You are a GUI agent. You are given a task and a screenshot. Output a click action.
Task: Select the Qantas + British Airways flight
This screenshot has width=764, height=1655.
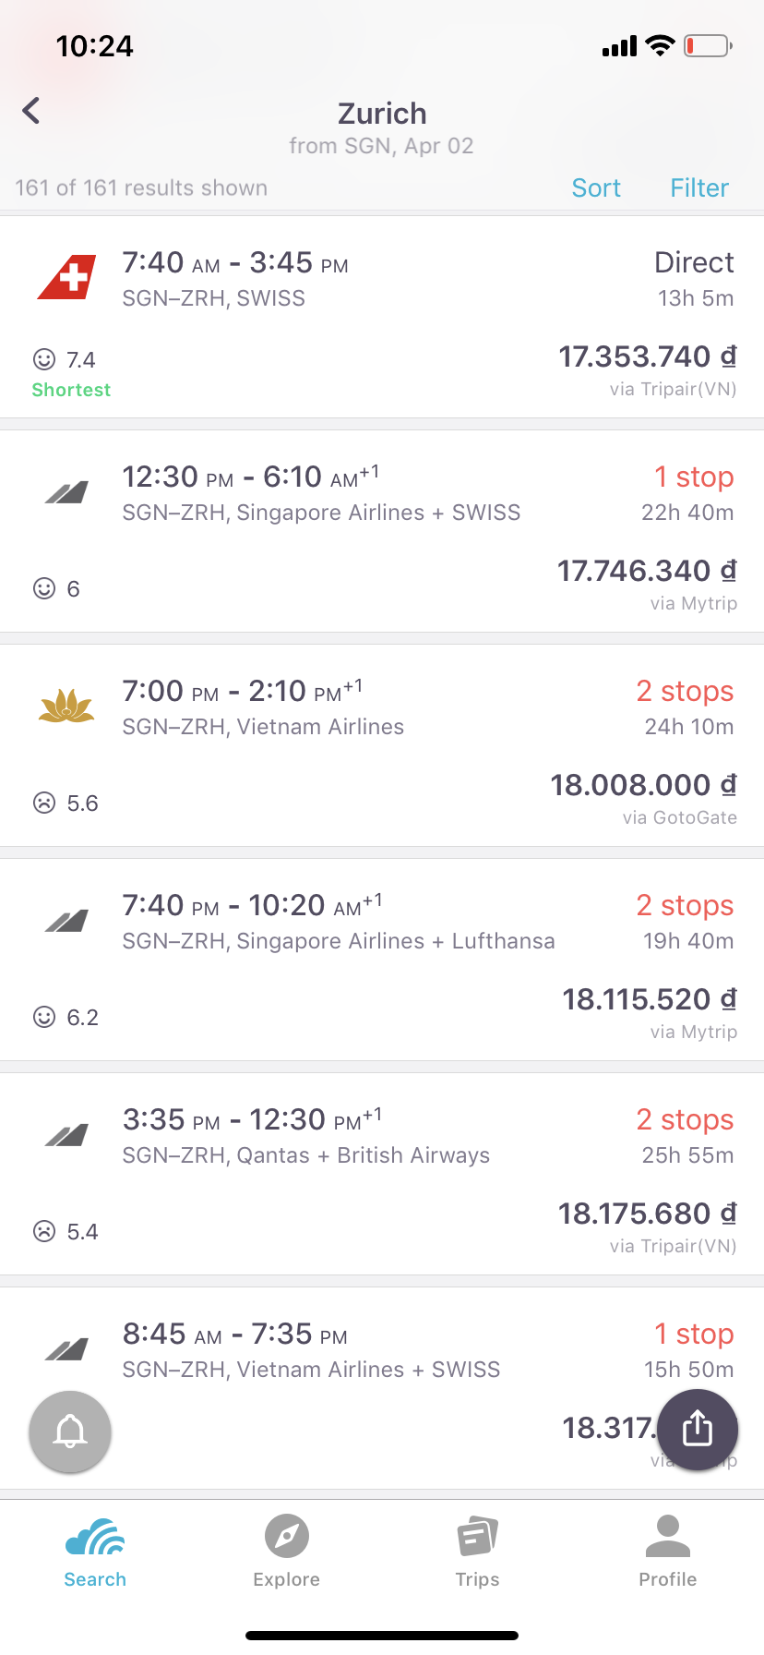[382, 1174]
